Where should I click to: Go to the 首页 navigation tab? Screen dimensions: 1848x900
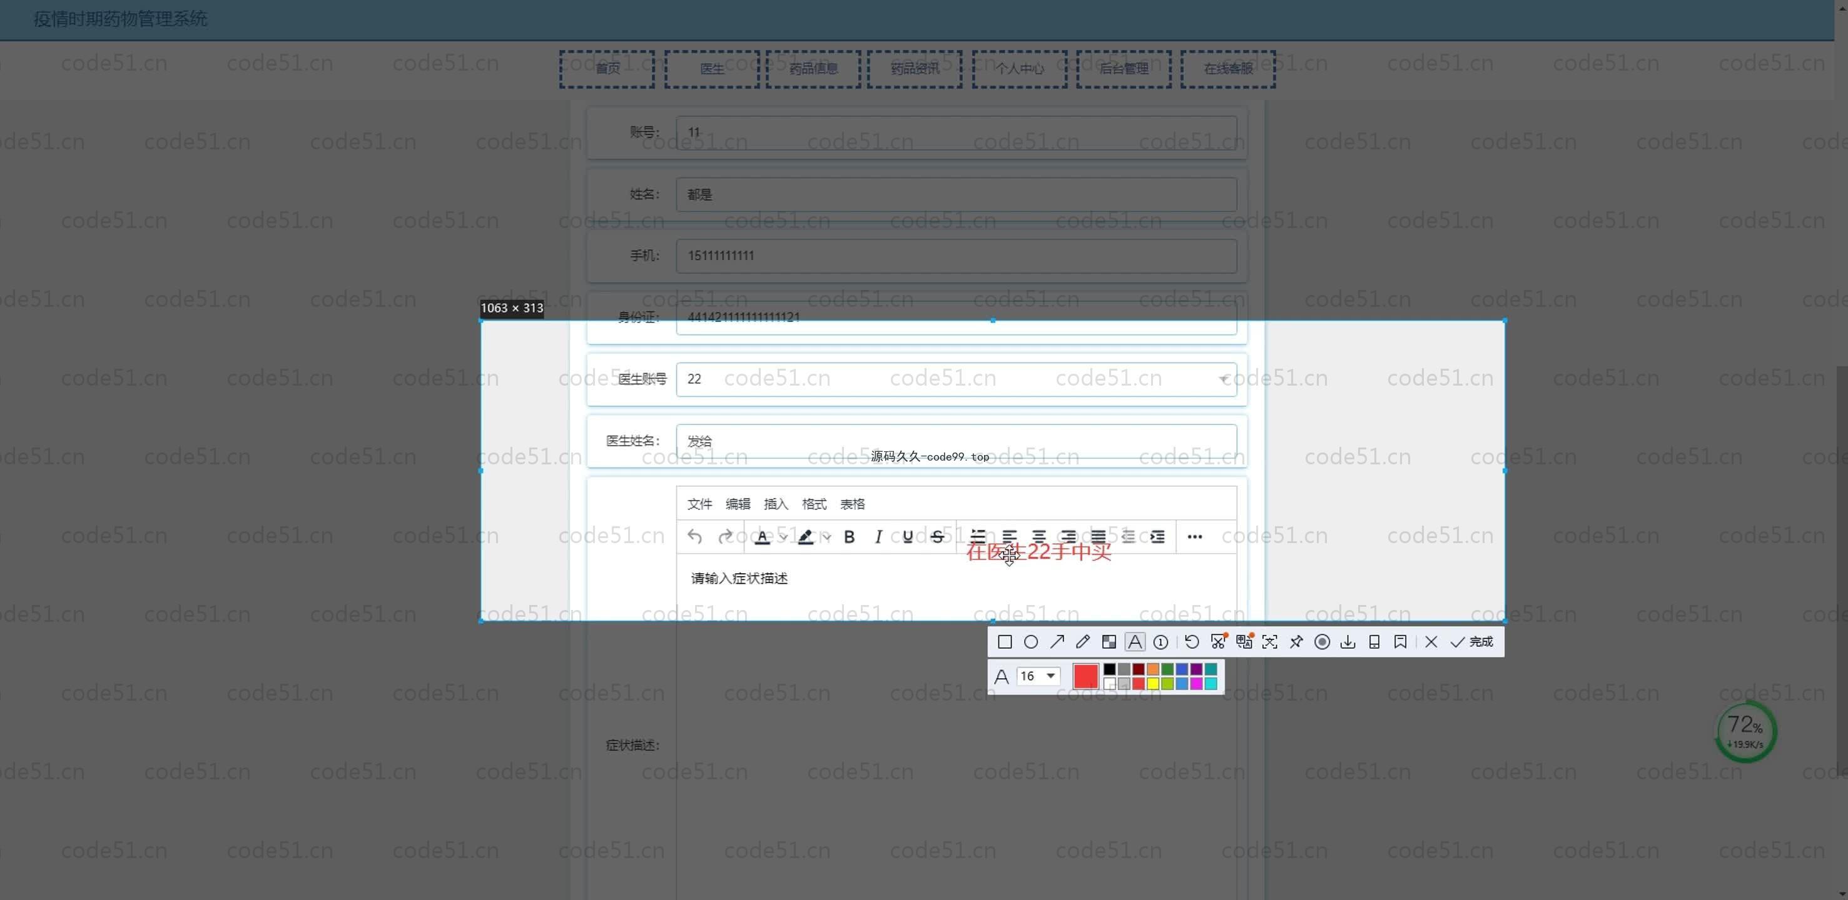607,69
